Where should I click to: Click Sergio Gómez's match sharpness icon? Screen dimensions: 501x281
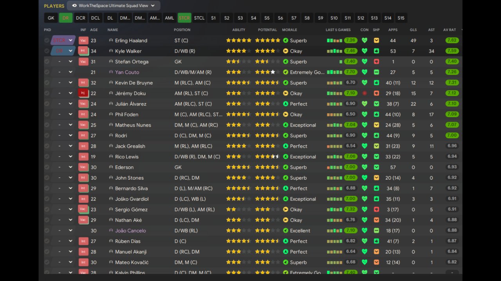coord(376,209)
